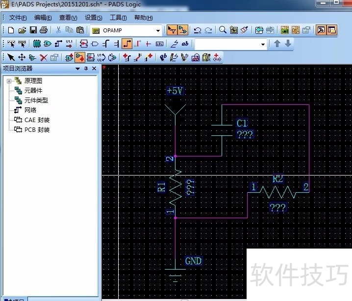Go to previous view with left arrow

coord(259,30)
